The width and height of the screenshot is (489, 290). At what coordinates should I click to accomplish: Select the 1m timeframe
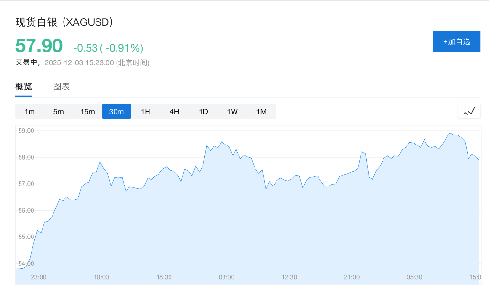[30, 112]
